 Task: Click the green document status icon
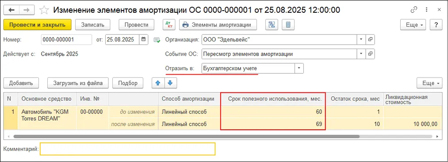157,40
